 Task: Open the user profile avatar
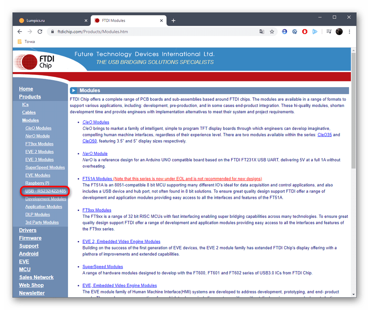tap(339, 32)
